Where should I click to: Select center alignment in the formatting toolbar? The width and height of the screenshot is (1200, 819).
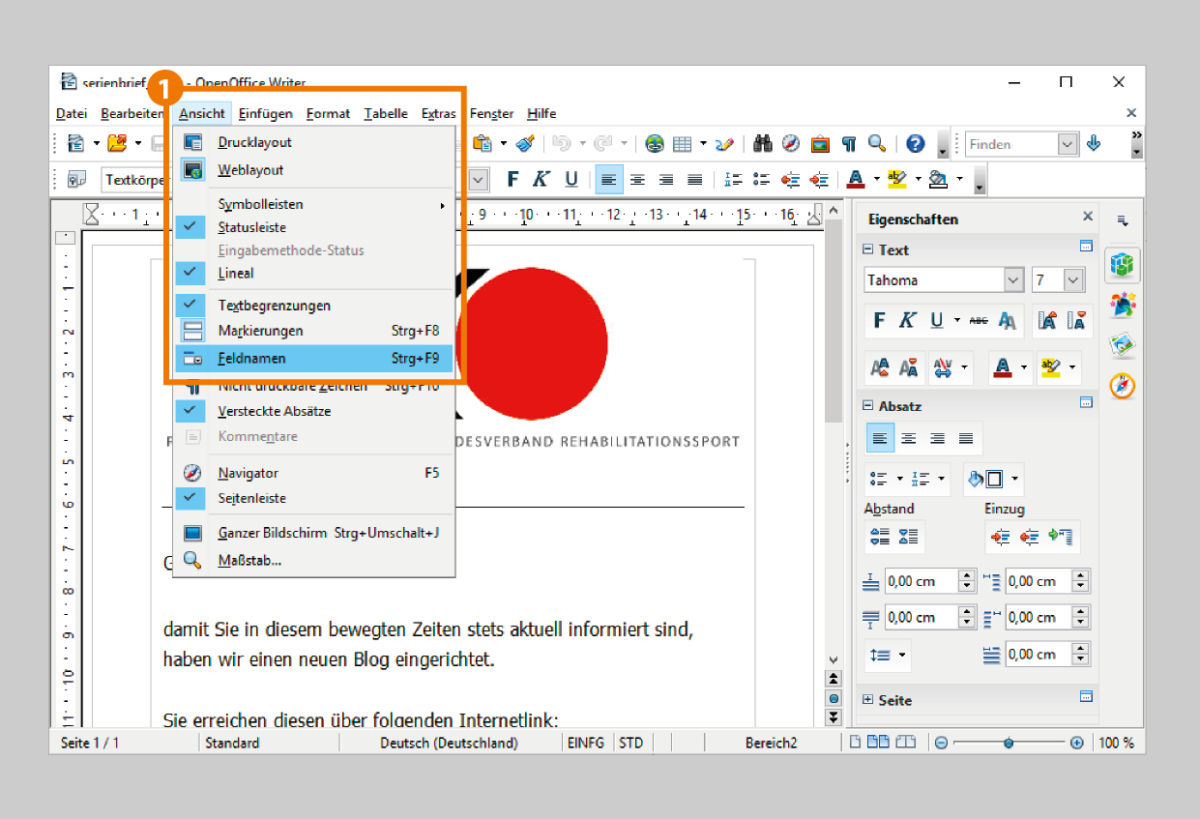[x=637, y=179]
